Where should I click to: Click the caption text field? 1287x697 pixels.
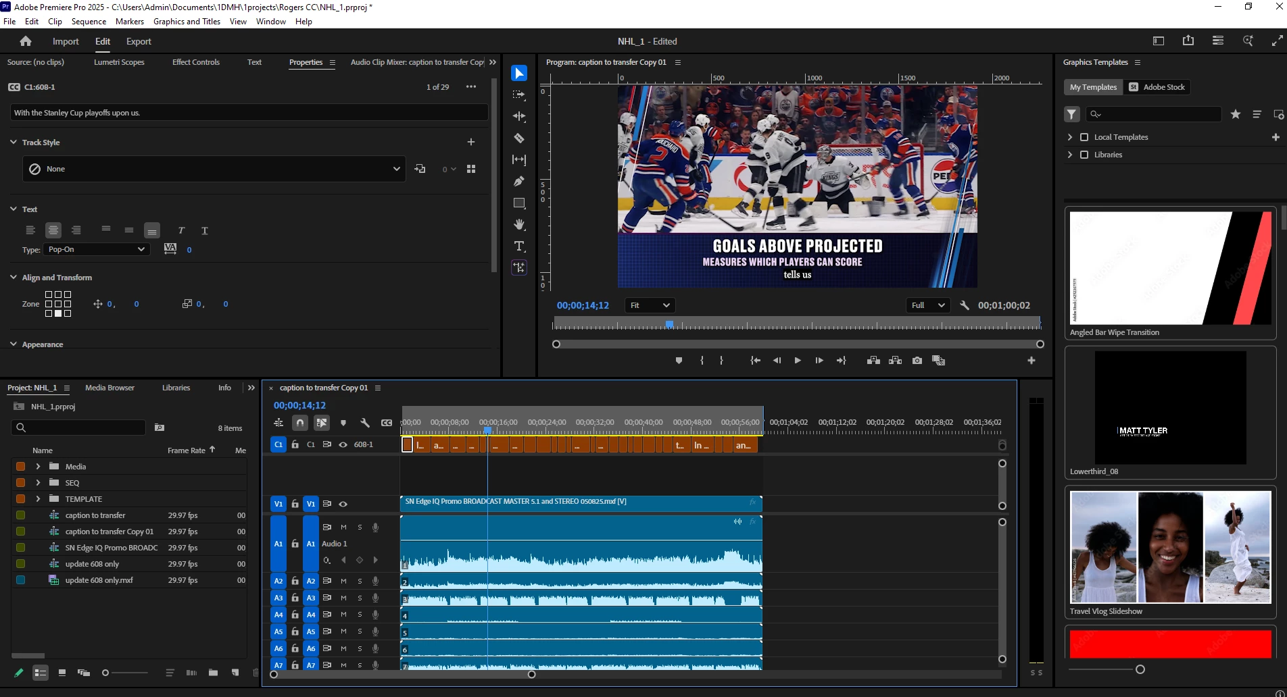(x=249, y=113)
